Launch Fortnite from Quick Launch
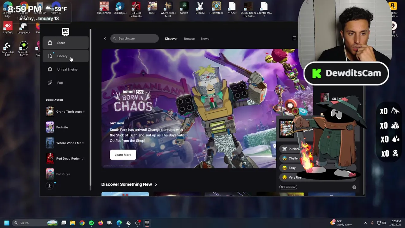 point(65,127)
